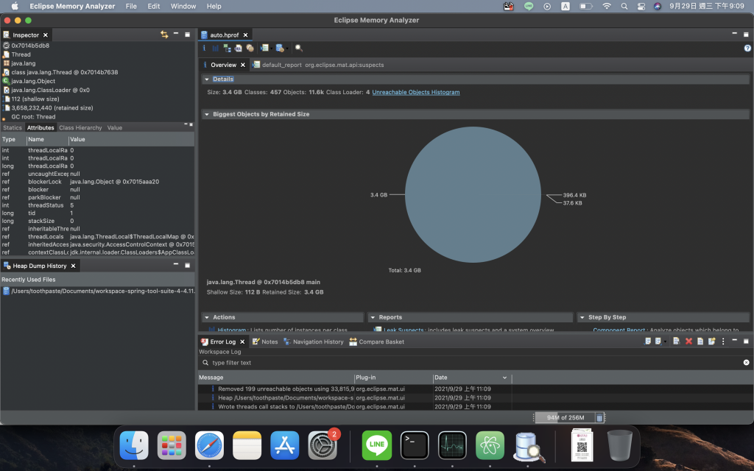Viewport: 754px width, 471px height.
Task: Switch to Navigation History tab
Action: [314, 341]
